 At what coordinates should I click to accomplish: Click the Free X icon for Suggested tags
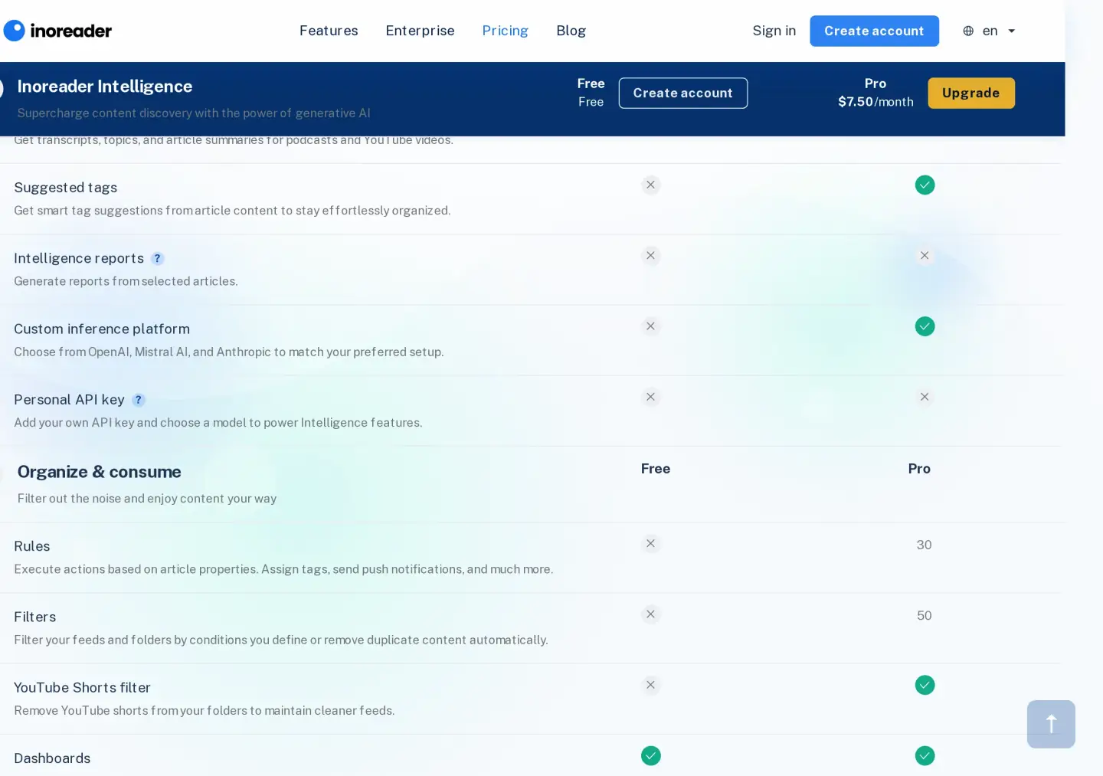tap(650, 185)
